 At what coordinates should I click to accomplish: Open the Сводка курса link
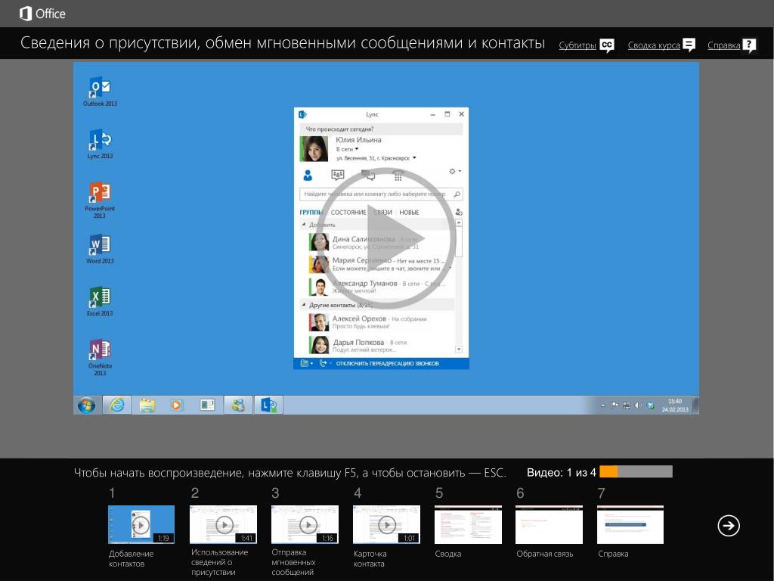click(661, 45)
